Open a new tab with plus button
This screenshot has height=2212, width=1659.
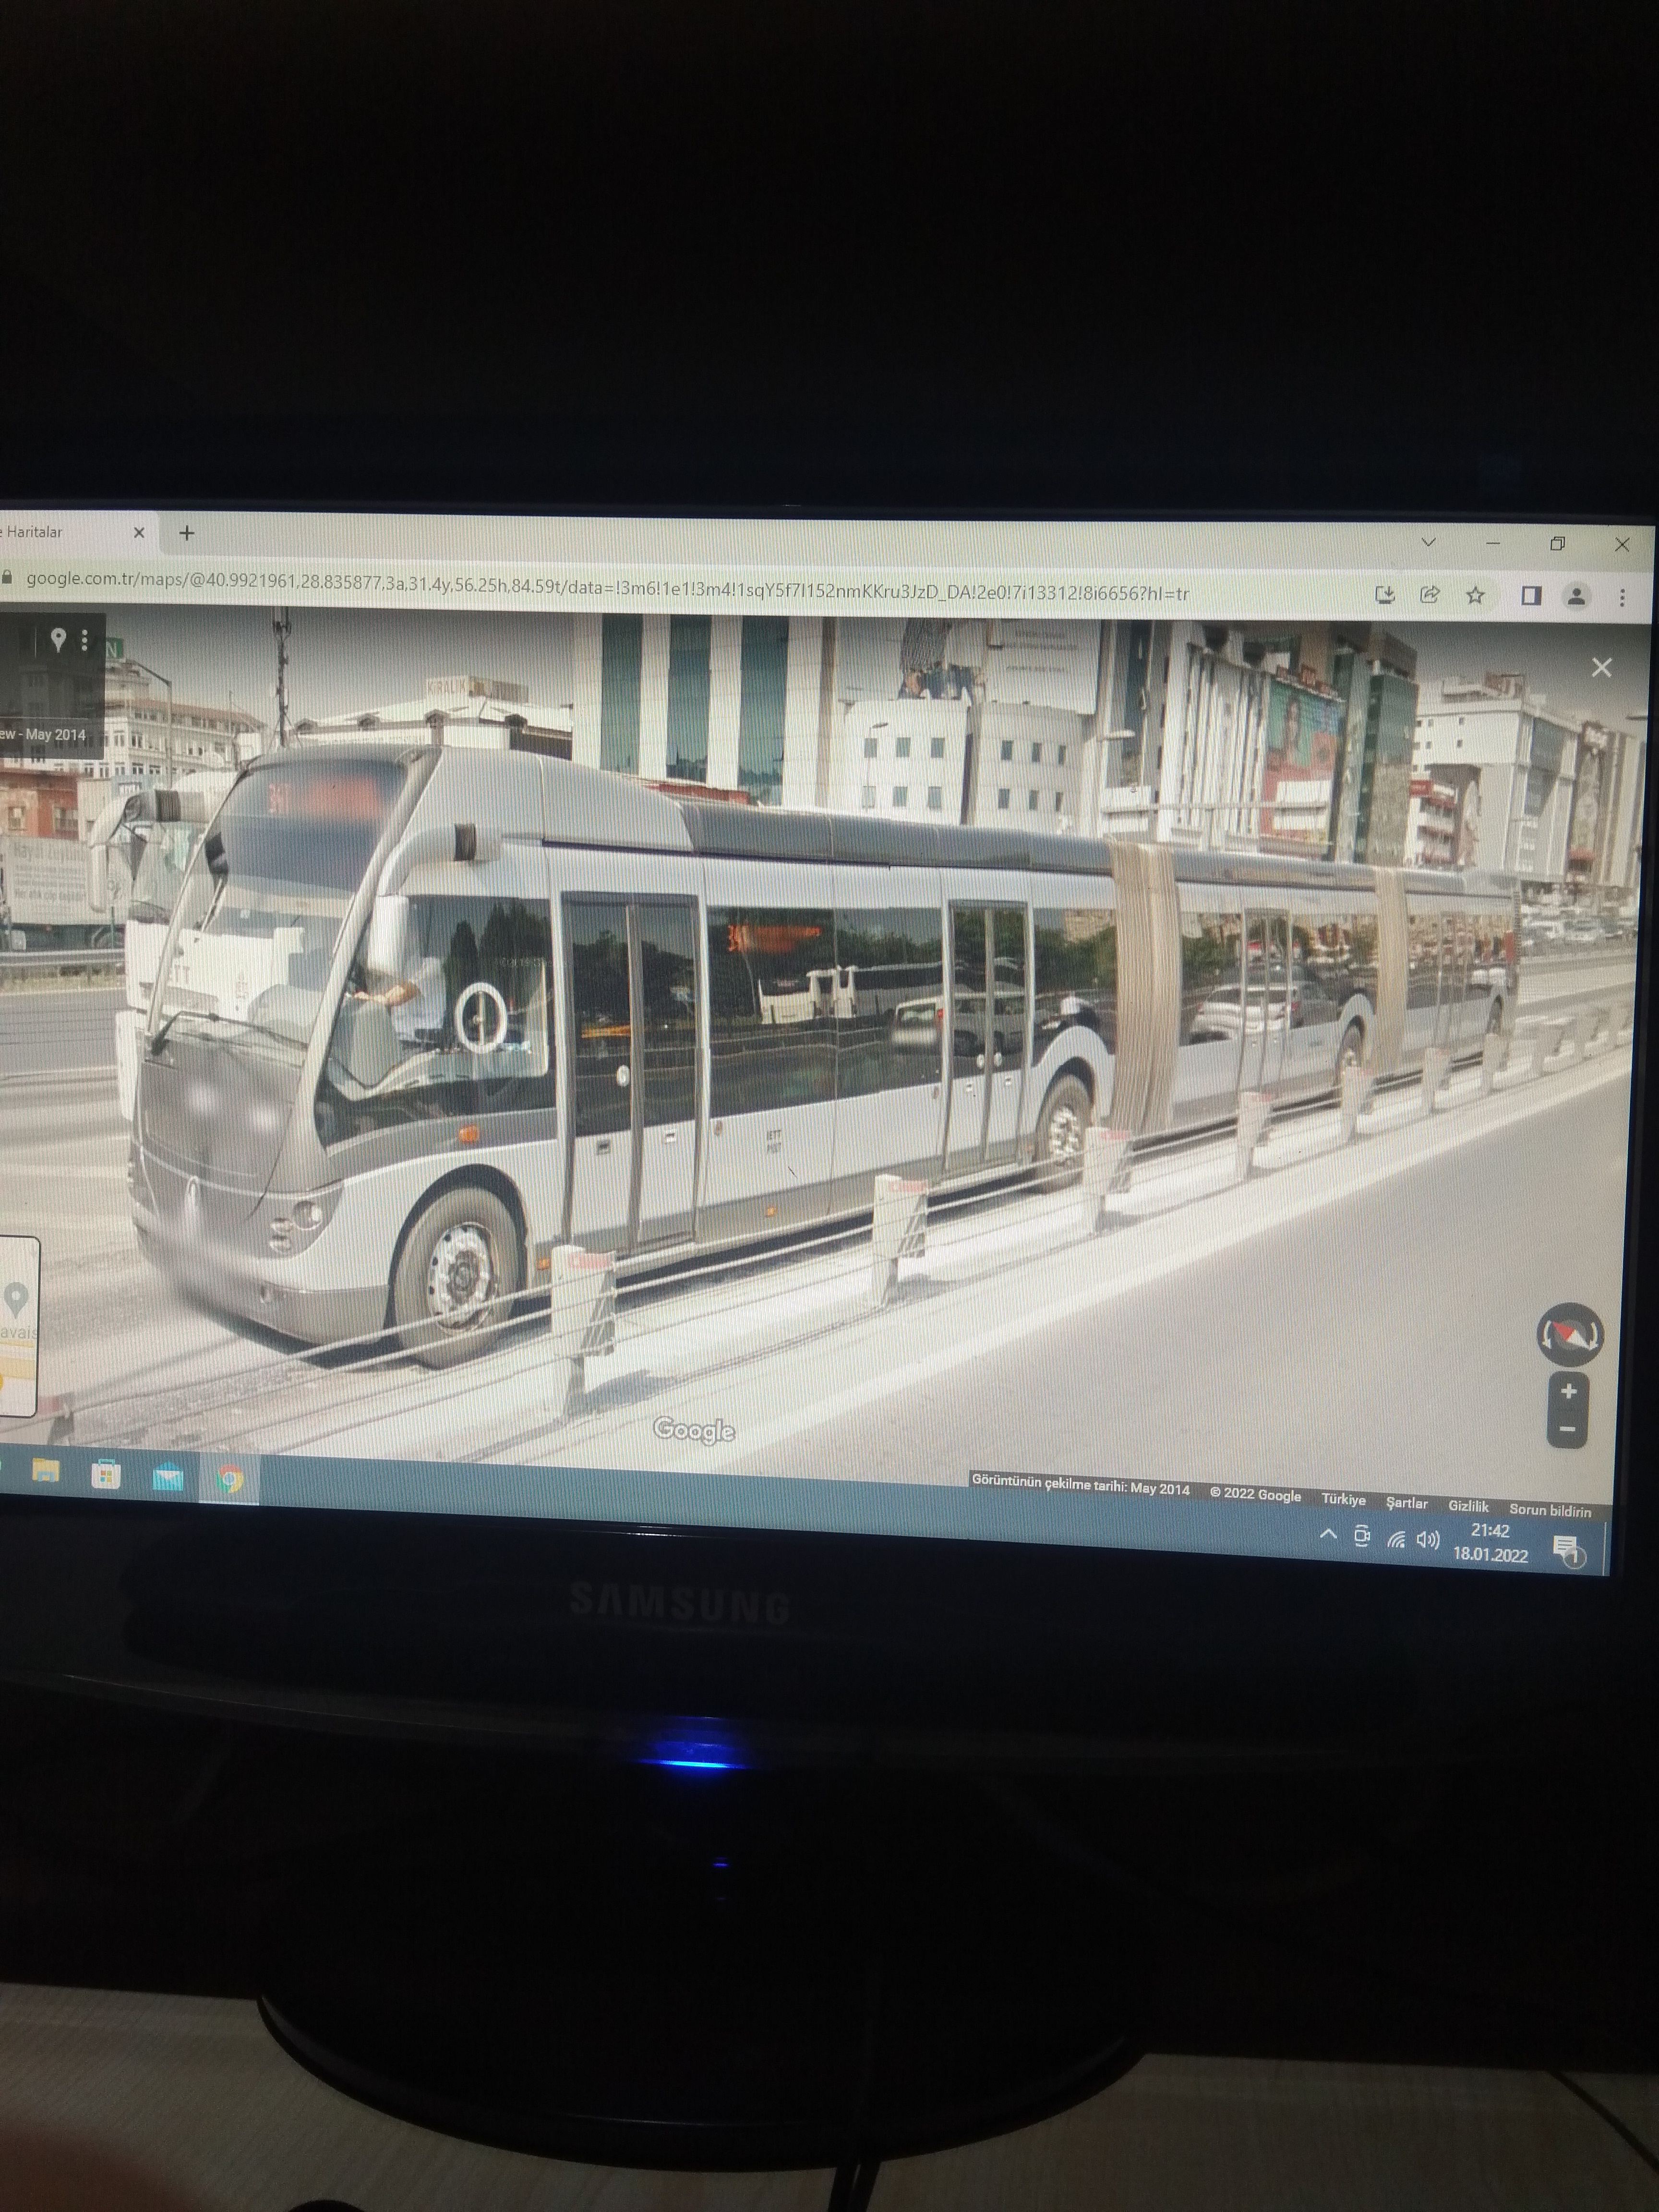point(187,533)
